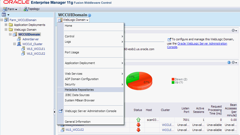Click the WCCUI_Cluster cluster icon
240x135 pixels.
coord(19,44)
